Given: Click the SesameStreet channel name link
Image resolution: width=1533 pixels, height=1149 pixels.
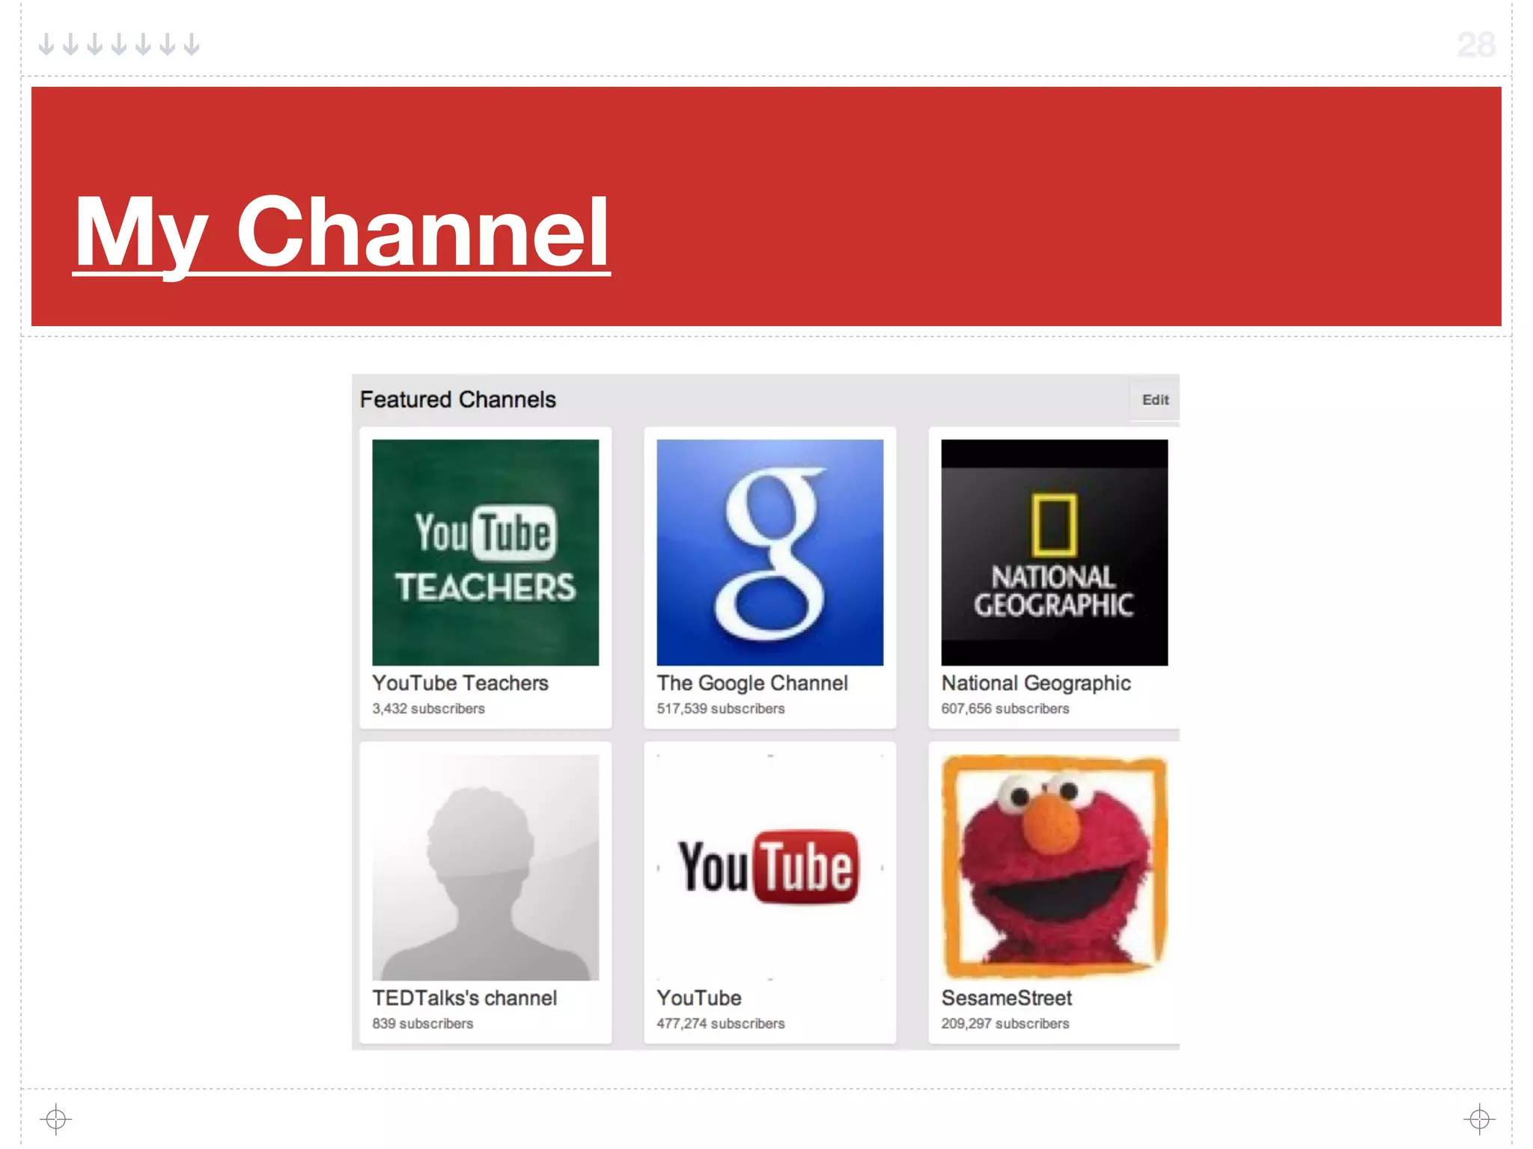Looking at the screenshot, I should point(1007,998).
